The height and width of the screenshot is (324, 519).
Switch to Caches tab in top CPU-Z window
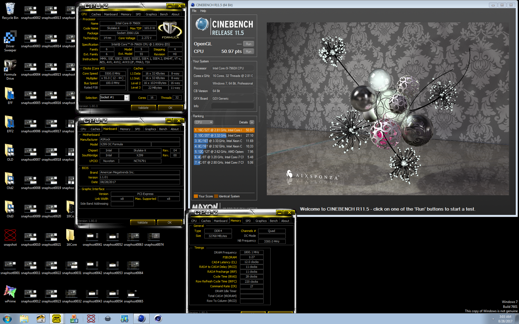pos(96,14)
